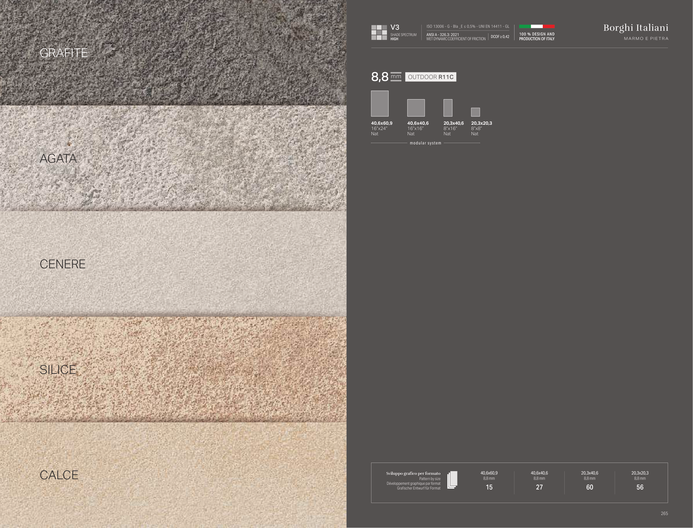
Task: Click the small 20,3x20,3 tile icon
Action: [x=475, y=112]
